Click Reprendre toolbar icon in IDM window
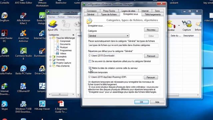Screen dimensions: 213x120 coord(66,26)
